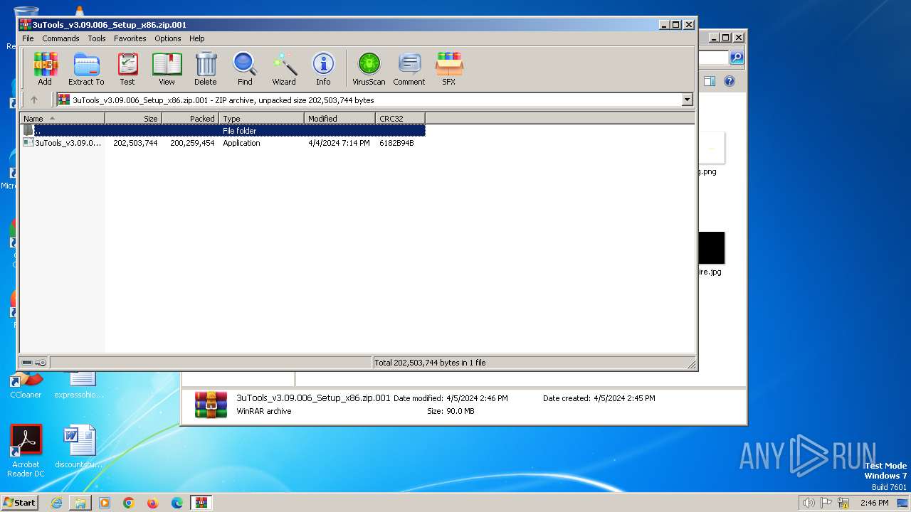Open the Help menu
The image size is (911, 512).
coord(197,38)
